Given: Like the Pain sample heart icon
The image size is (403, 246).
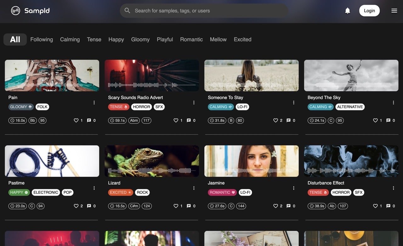Looking at the screenshot, I should pyautogui.click(x=76, y=120).
